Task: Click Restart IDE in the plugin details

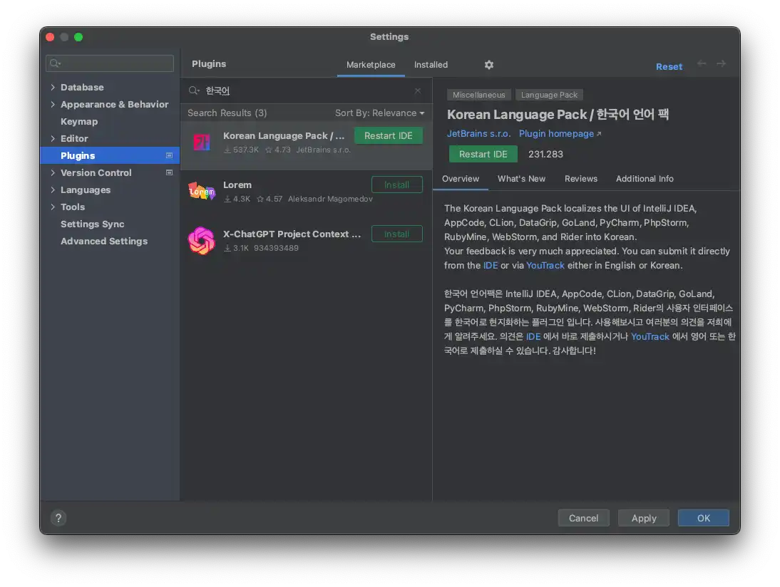Action: pos(483,154)
